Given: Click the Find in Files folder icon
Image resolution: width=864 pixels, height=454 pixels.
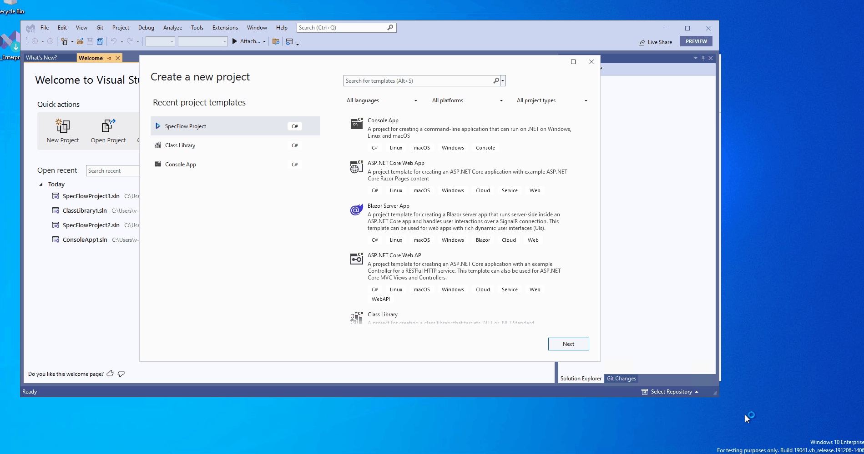Looking at the screenshot, I should [x=276, y=41].
